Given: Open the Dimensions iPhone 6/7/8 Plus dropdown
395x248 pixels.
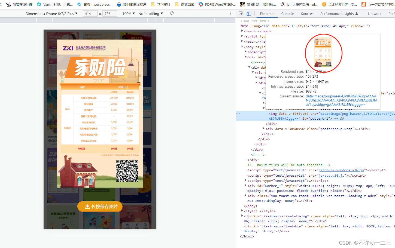Looking at the screenshot, I should click(51, 14).
